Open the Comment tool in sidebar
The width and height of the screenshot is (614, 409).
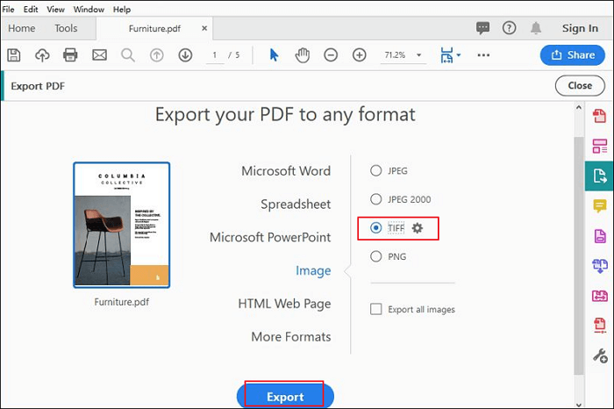[600, 206]
